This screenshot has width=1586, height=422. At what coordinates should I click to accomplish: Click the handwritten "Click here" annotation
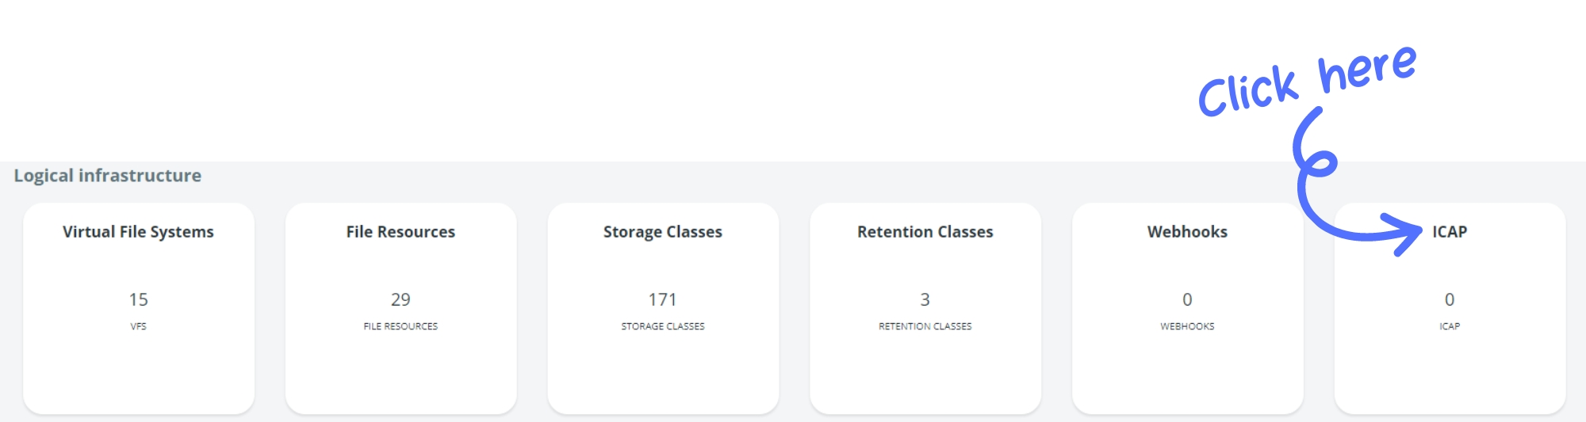[x=1306, y=82]
